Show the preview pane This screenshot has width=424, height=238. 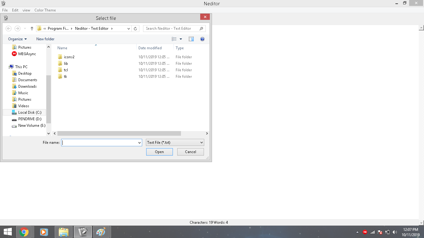point(191,39)
